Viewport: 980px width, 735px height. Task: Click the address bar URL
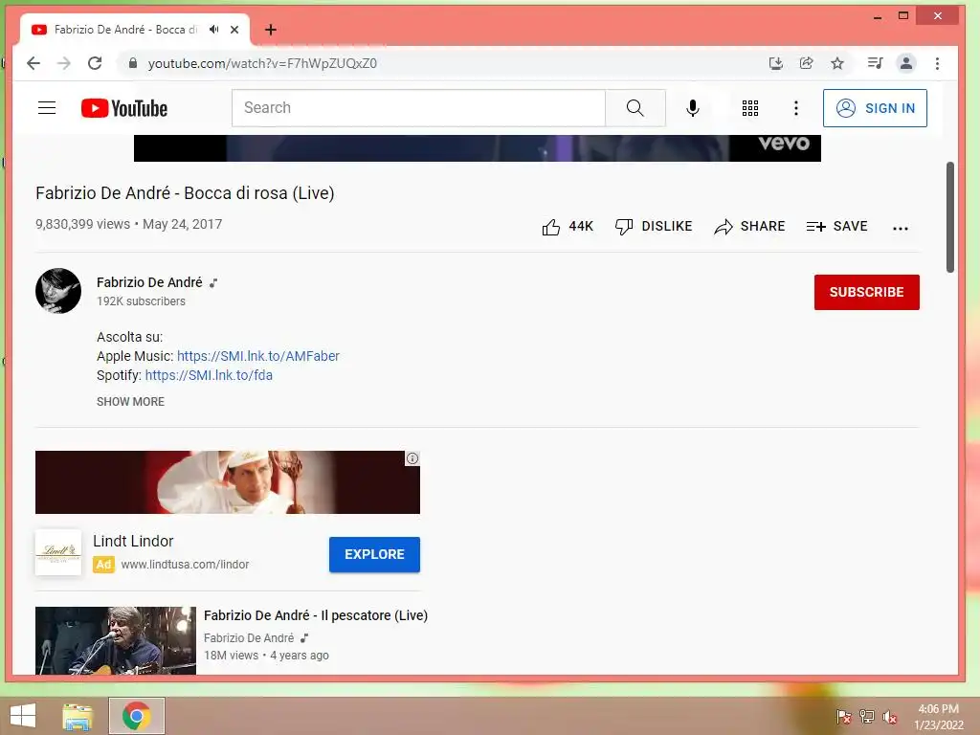pos(262,63)
